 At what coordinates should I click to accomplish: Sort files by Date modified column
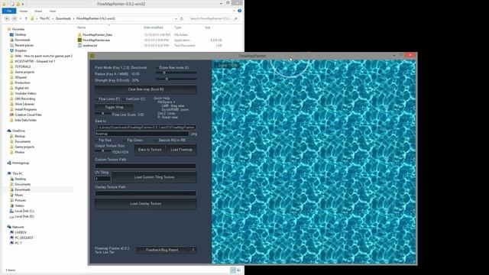(153, 27)
